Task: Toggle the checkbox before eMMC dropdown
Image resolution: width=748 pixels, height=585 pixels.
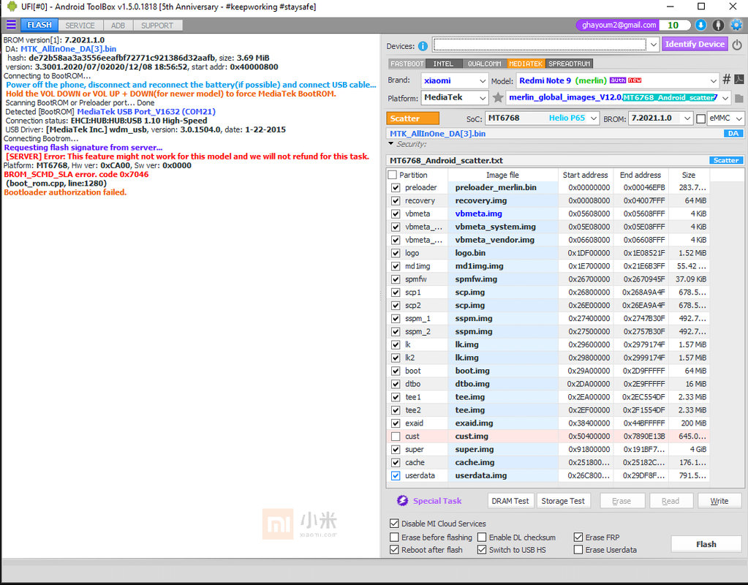Action: pyautogui.click(x=700, y=118)
